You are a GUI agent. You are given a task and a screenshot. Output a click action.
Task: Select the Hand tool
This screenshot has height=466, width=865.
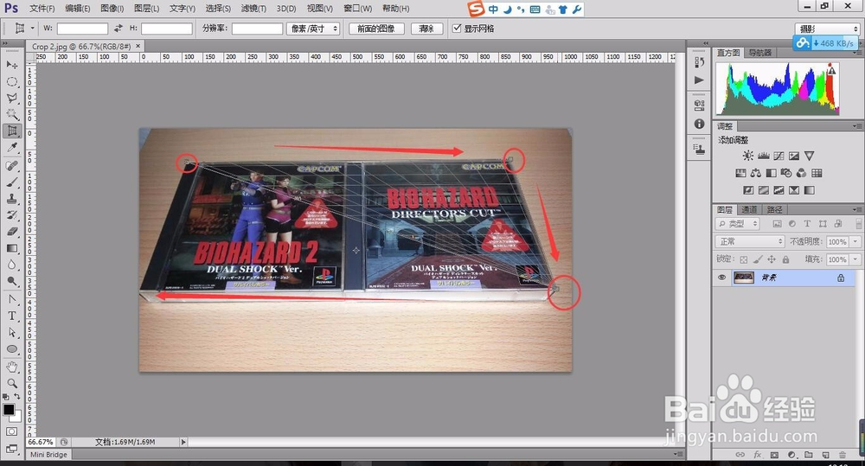pos(11,367)
